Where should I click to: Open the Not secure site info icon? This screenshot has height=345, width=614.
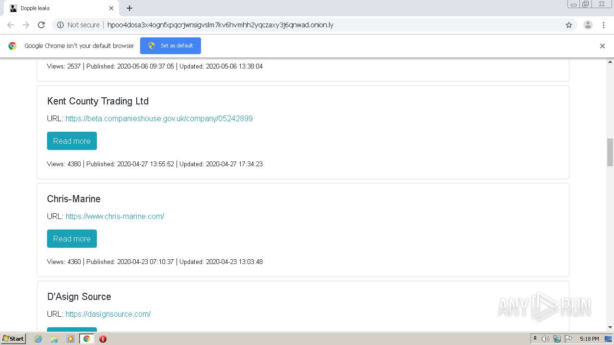coord(60,25)
